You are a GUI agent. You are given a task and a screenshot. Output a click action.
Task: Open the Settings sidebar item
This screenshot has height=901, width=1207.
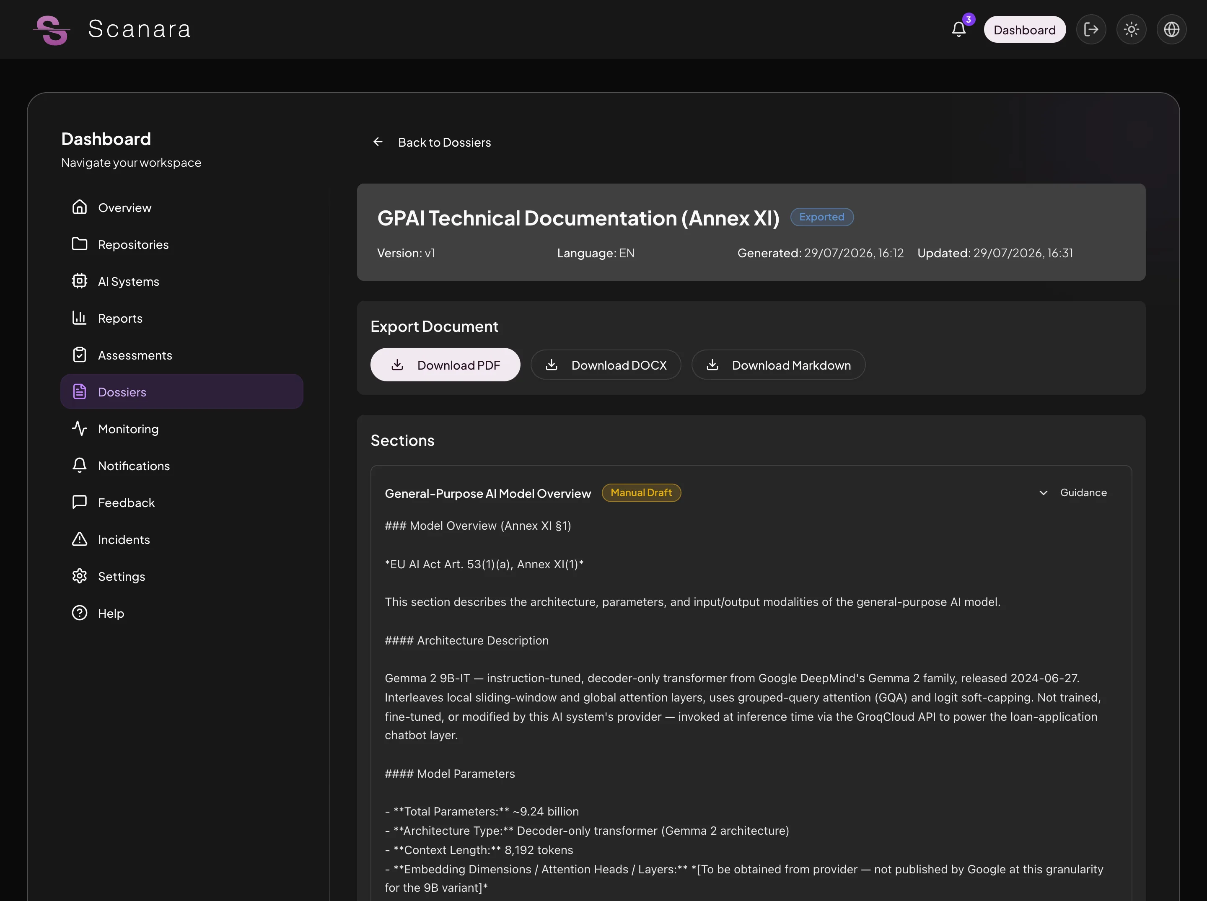tap(181, 576)
